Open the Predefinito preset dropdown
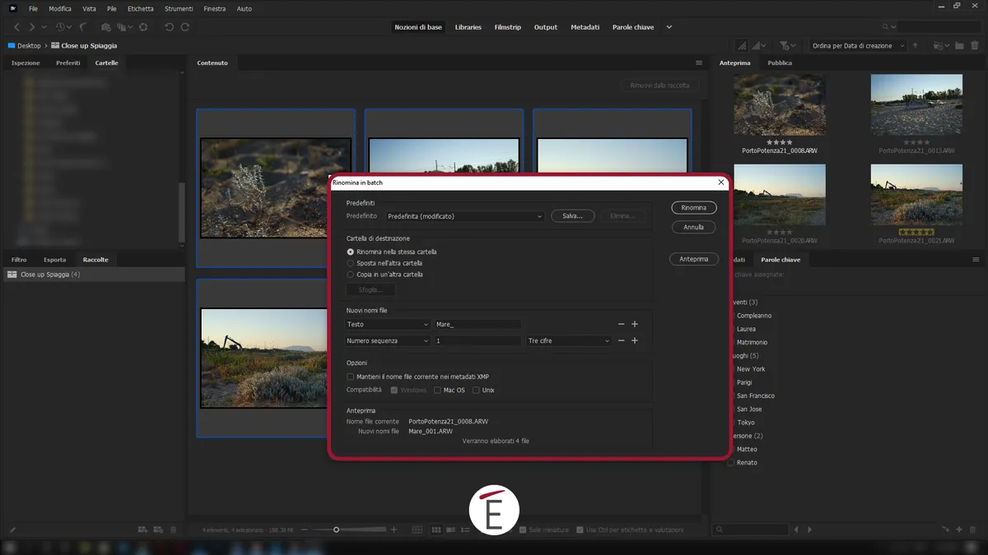This screenshot has width=988, height=555. [x=465, y=215]
